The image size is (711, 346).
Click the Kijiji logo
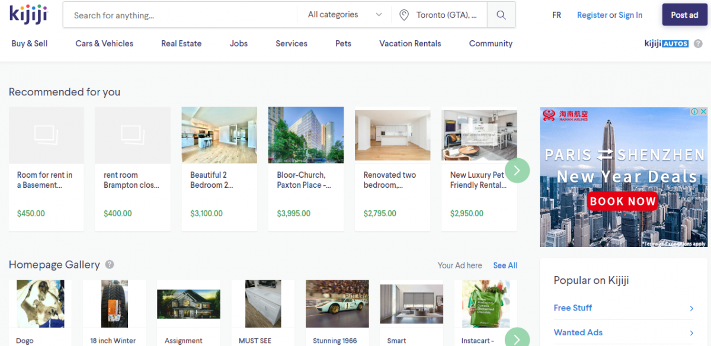click(28, 14)
